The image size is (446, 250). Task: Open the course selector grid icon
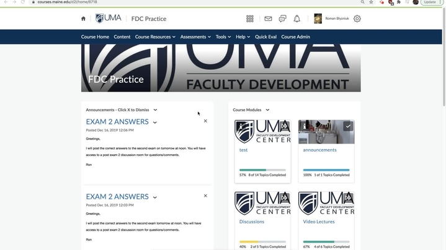tap(250, 19)
